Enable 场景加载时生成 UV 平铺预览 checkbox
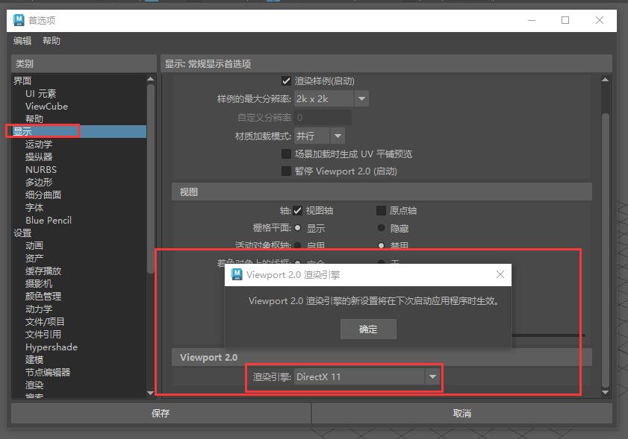Image resolution: width=628 pixels, height=439 pixels. [x=286, y=154]
